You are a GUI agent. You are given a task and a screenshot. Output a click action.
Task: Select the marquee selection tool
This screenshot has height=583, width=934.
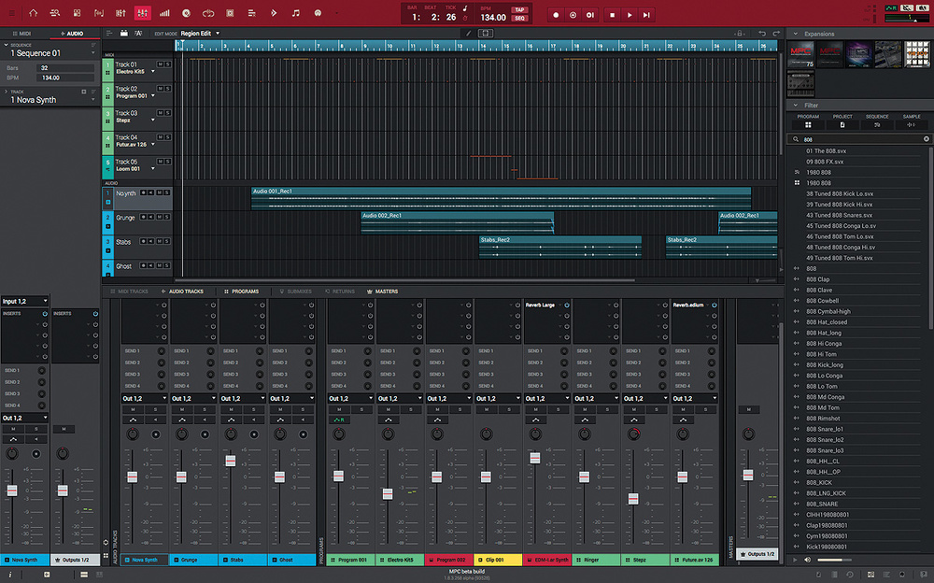[486, 34]
